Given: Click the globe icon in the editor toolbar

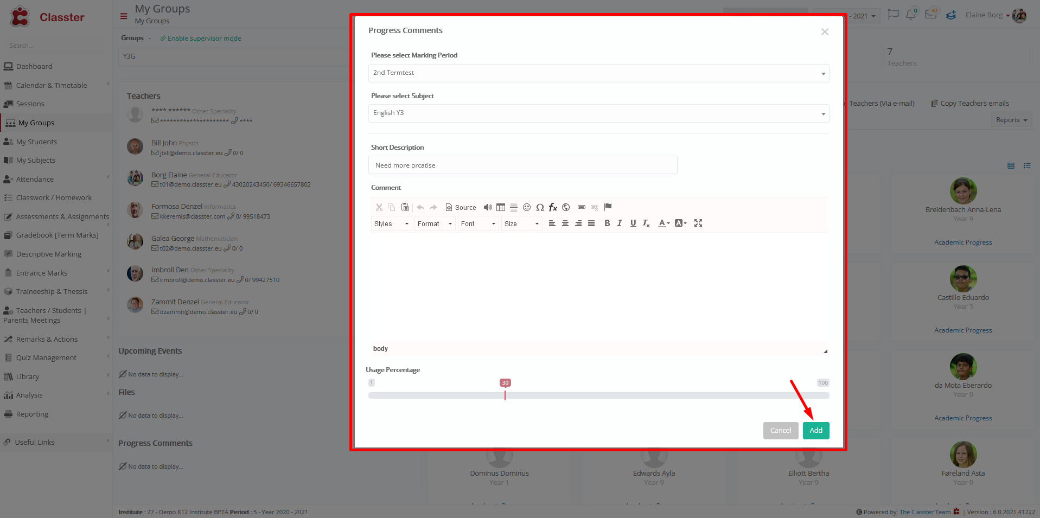Looking at the screenshot, I should pyautogui.click(x=566, y=207).
